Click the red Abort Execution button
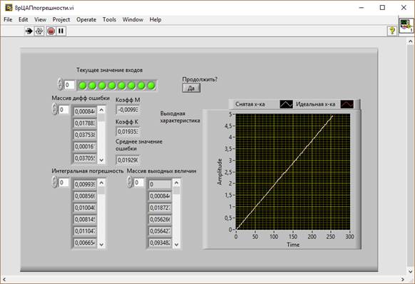 [x=51, y=31]
